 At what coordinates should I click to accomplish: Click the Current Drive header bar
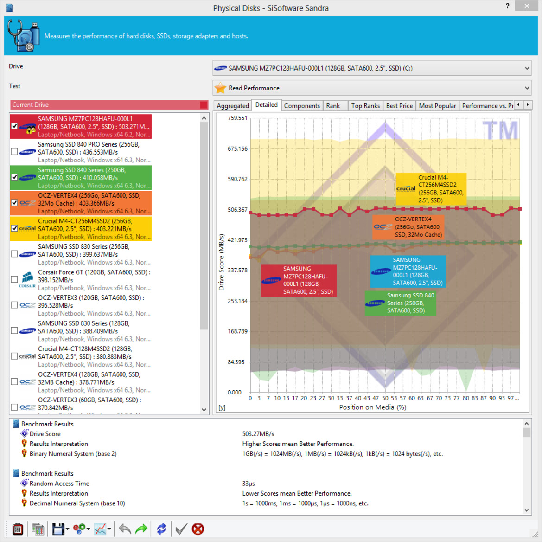(x=109, y=105)
